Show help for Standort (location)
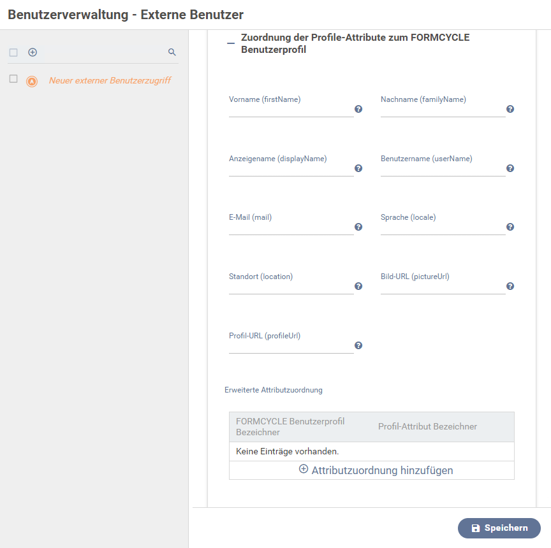The width and height of the screenshot is (551, 548). [358, 286]
